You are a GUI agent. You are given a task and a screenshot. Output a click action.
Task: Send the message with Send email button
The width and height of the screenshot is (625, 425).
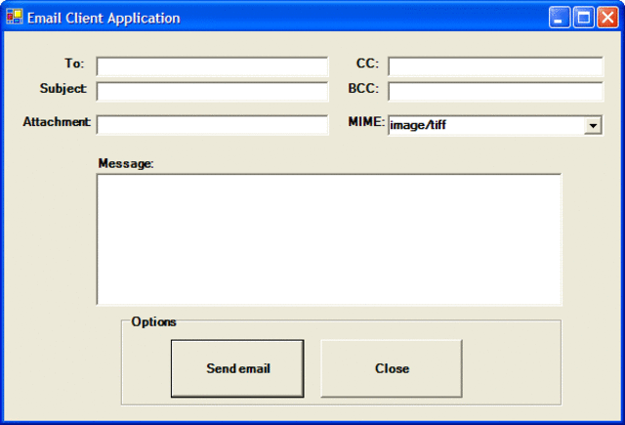point(237,368)
